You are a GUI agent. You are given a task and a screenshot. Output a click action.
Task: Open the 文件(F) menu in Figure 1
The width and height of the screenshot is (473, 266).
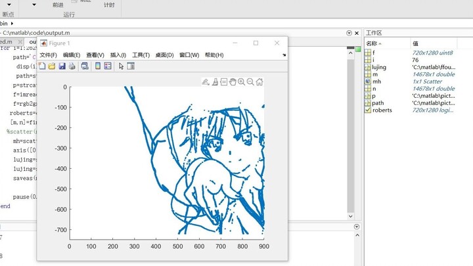(x=48, y=55)
